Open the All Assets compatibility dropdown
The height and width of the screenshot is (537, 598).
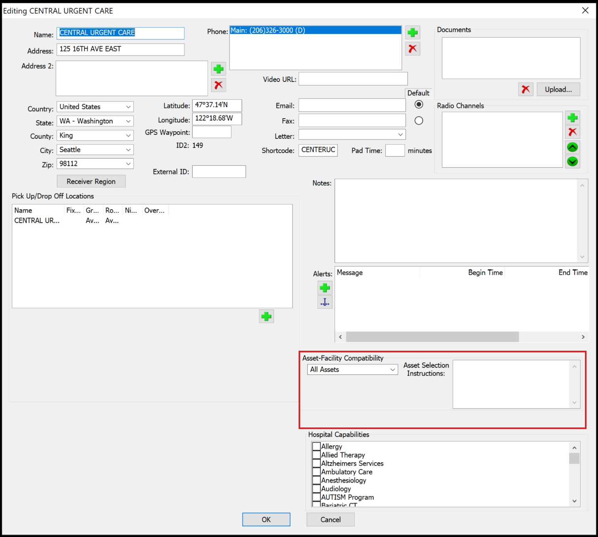pos(352,369)
